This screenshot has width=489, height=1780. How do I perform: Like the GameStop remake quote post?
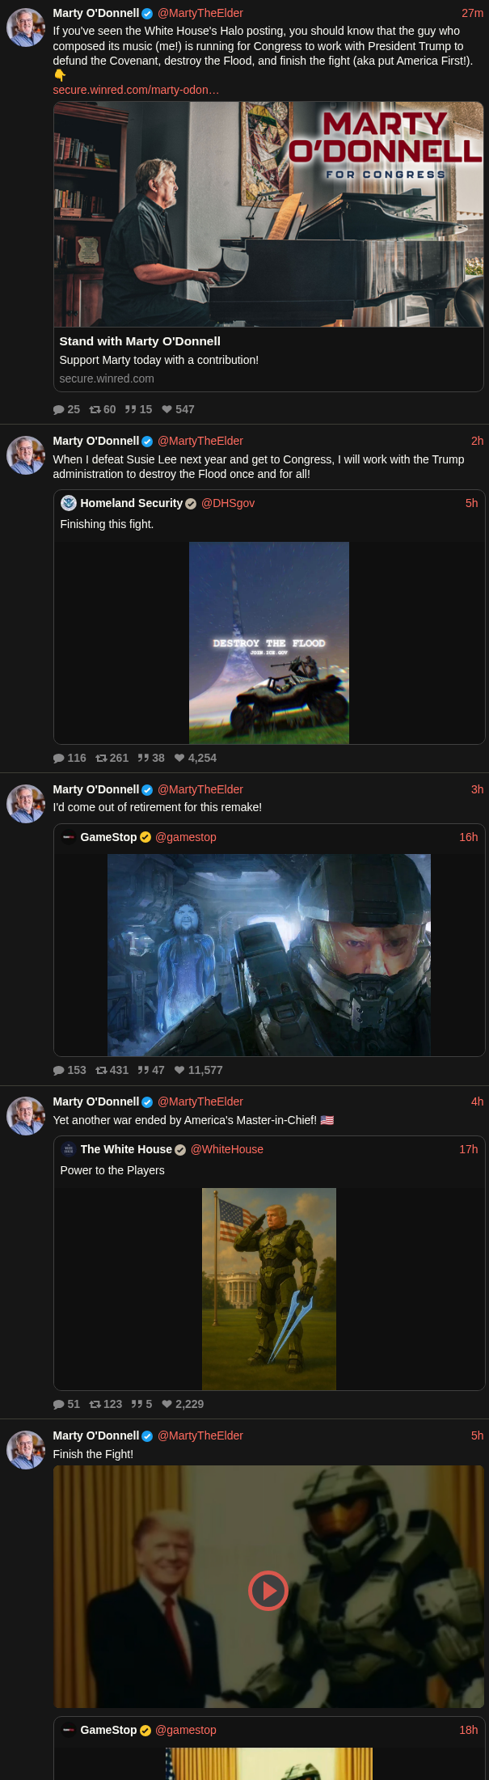pos(179,1070)
